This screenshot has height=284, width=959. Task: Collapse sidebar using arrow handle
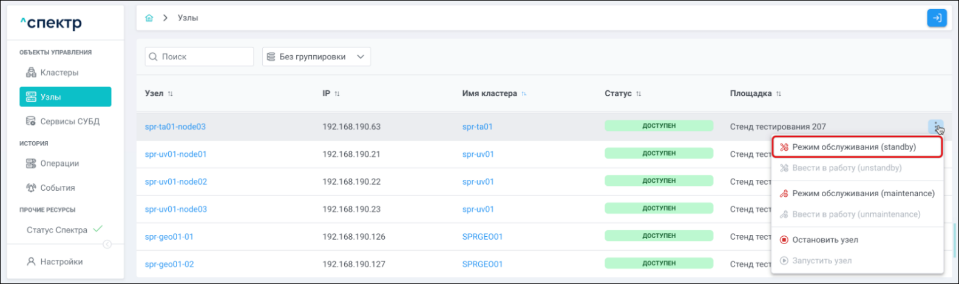[x=107, y=244]
